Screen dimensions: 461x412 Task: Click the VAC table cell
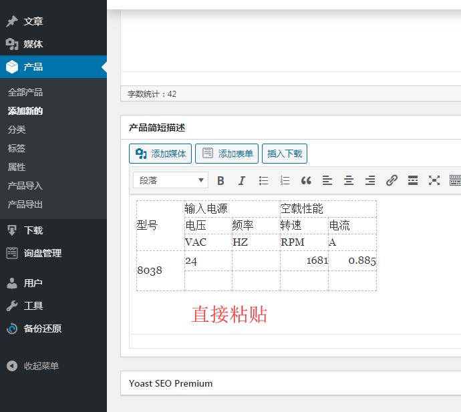tap(208, 242)
